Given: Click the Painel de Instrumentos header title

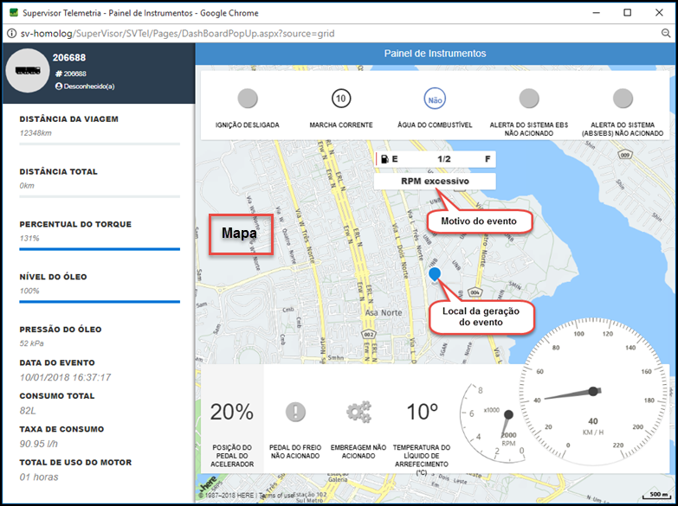Looking at the screenshot, I should pos(435,54).
